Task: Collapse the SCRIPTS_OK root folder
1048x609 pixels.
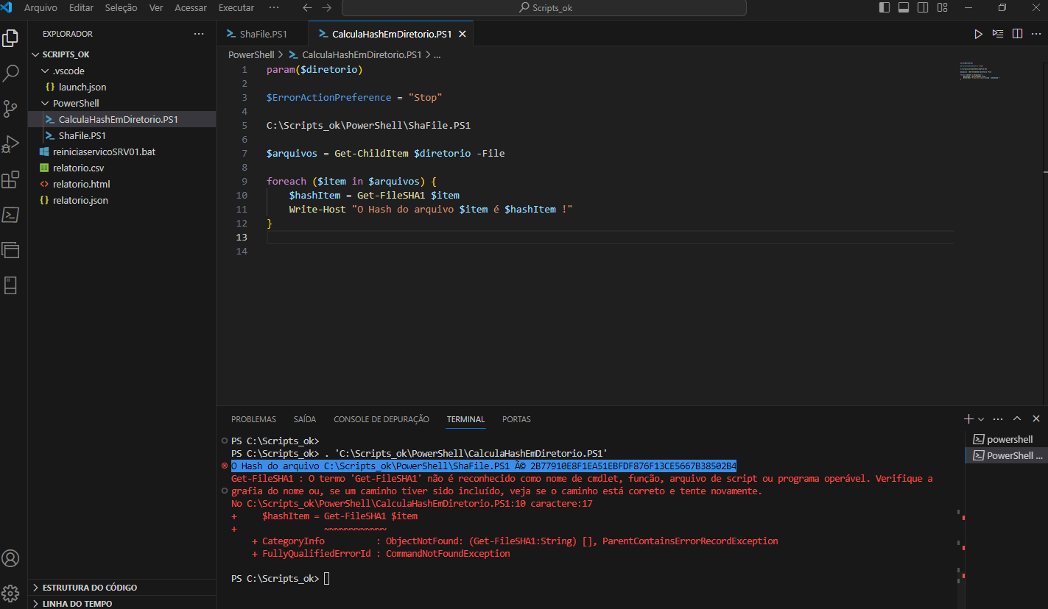Action: pyautogui.click(x=122, y=54)
